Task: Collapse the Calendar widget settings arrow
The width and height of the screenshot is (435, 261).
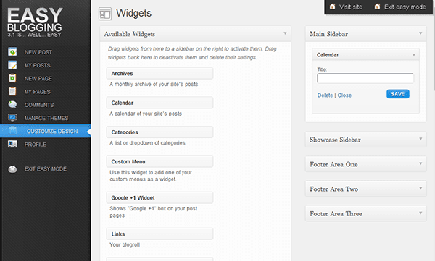Action: pos(414,55)
